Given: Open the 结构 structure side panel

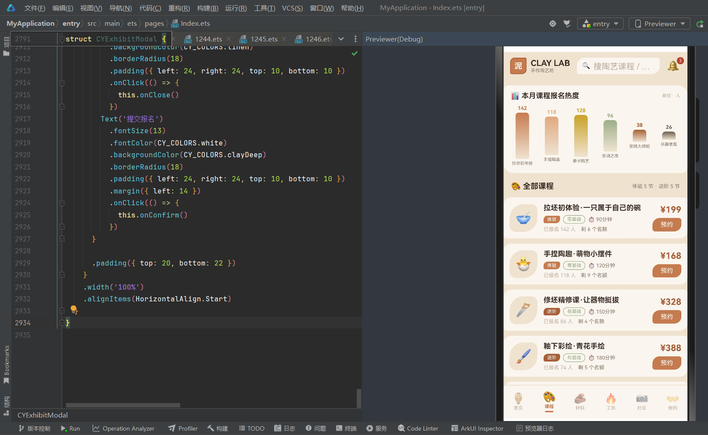Looking at the screenshot, I should (6, 406).
